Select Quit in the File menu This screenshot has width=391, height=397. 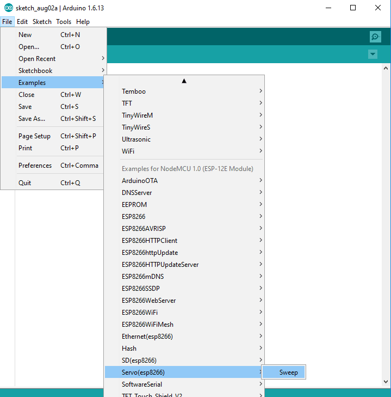(x=25, y=183)
